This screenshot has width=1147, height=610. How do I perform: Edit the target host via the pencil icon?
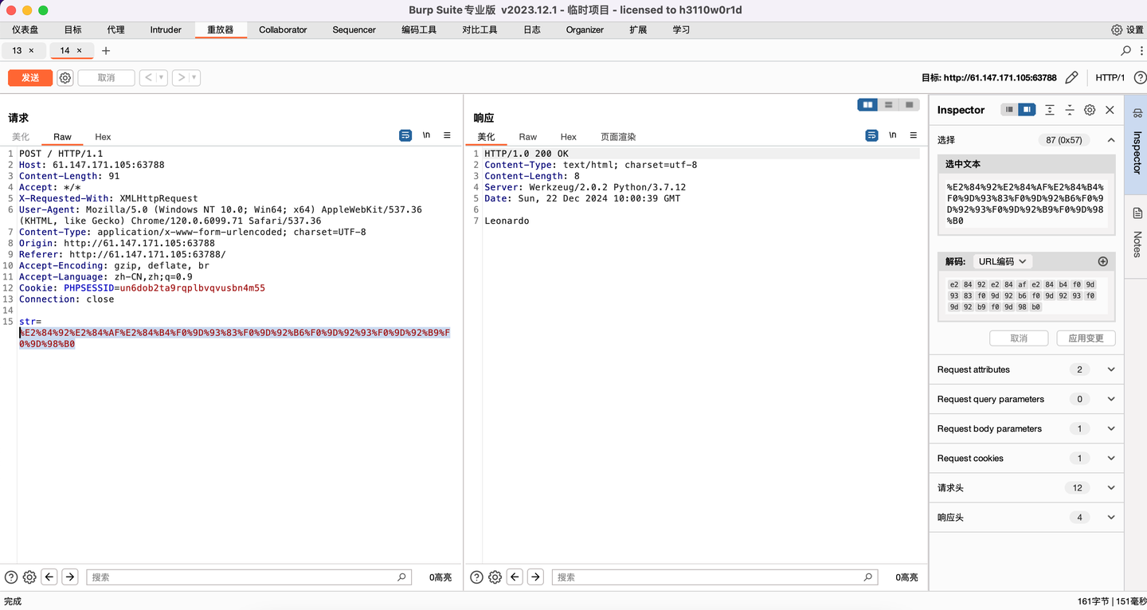tap(1071, 77)
